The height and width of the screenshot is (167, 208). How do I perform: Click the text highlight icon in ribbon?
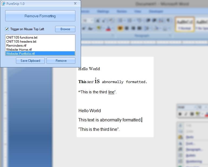99,28
